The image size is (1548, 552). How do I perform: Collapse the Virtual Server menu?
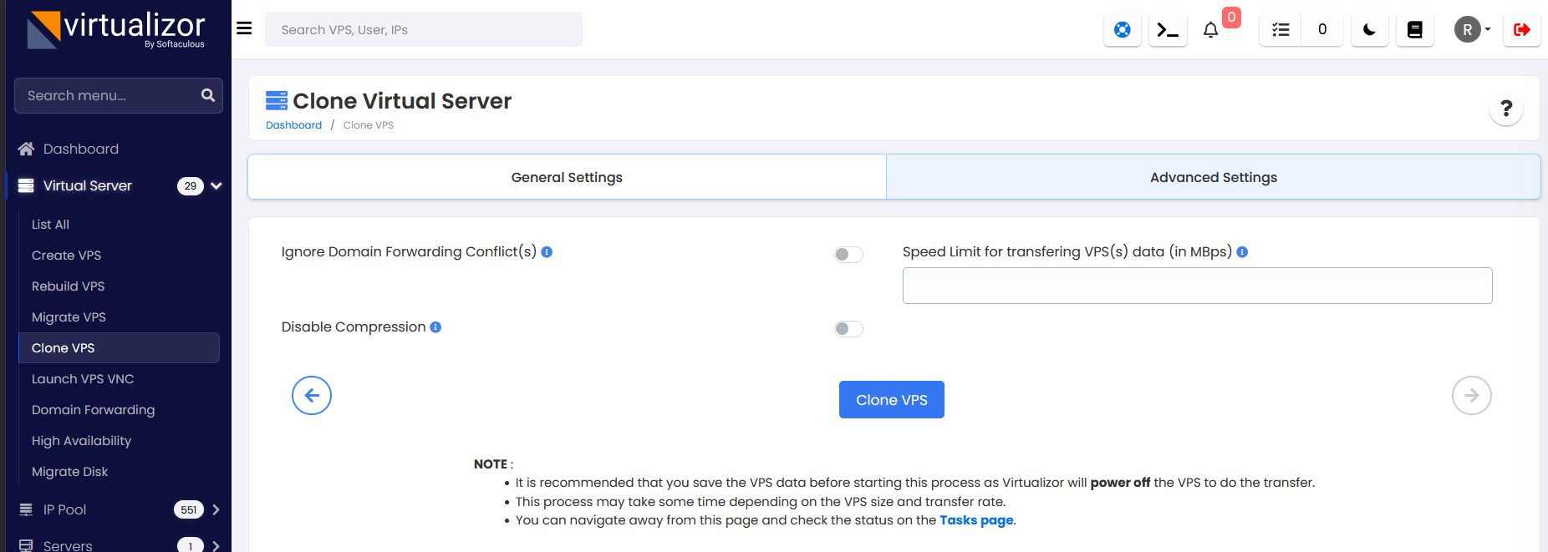tap(216, 185)
